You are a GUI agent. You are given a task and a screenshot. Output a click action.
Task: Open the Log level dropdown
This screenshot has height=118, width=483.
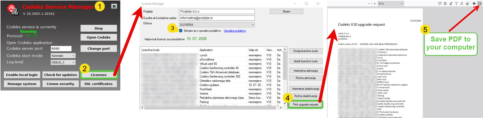click(x=63, y=62)
